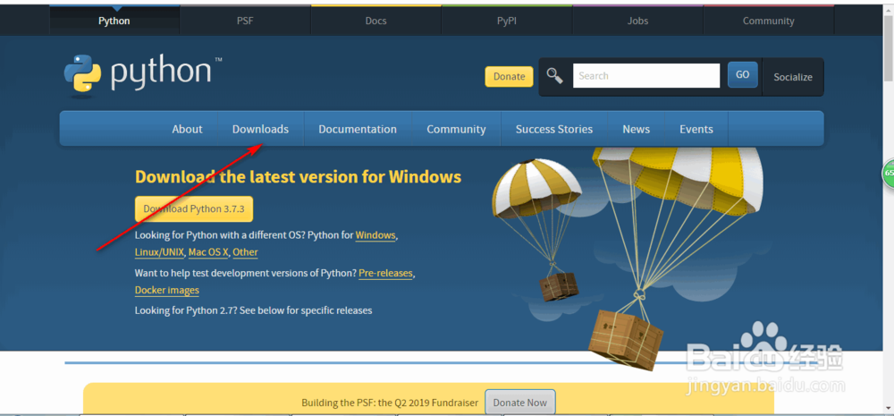The width and height of the screenshot is (894, 416).
Task: Click 'Looking for Python 2.7?' text
Action: (x=186, y=310)
